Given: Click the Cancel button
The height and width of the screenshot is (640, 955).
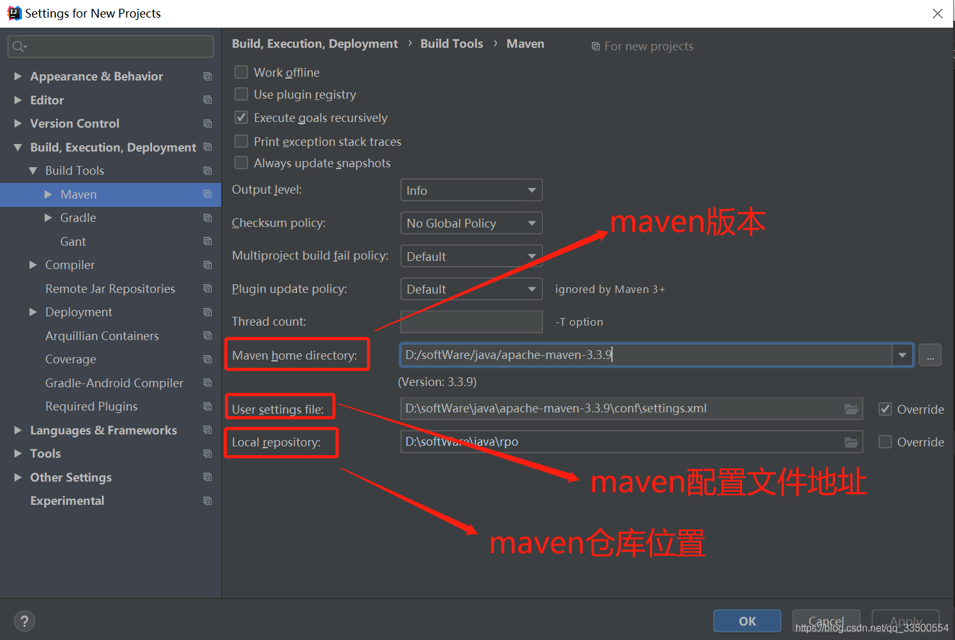Looking at the screenshot, I should tap(826, 621).
